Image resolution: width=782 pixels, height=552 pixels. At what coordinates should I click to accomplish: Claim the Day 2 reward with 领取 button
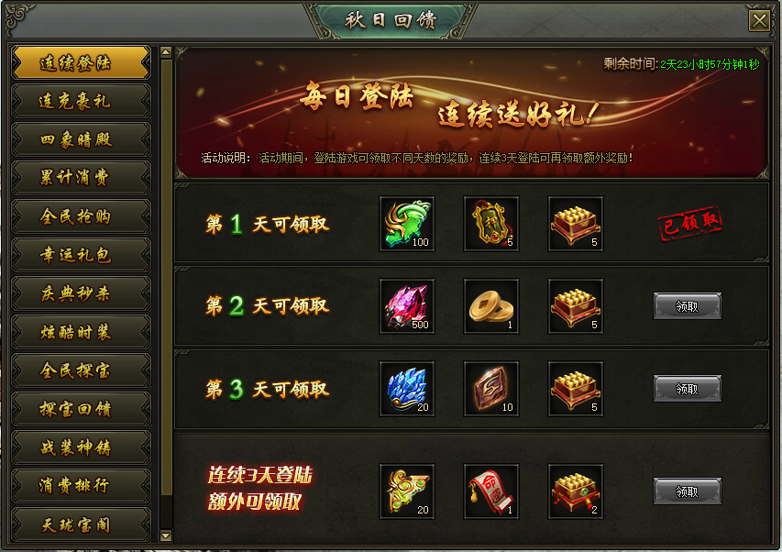[688, 306]
